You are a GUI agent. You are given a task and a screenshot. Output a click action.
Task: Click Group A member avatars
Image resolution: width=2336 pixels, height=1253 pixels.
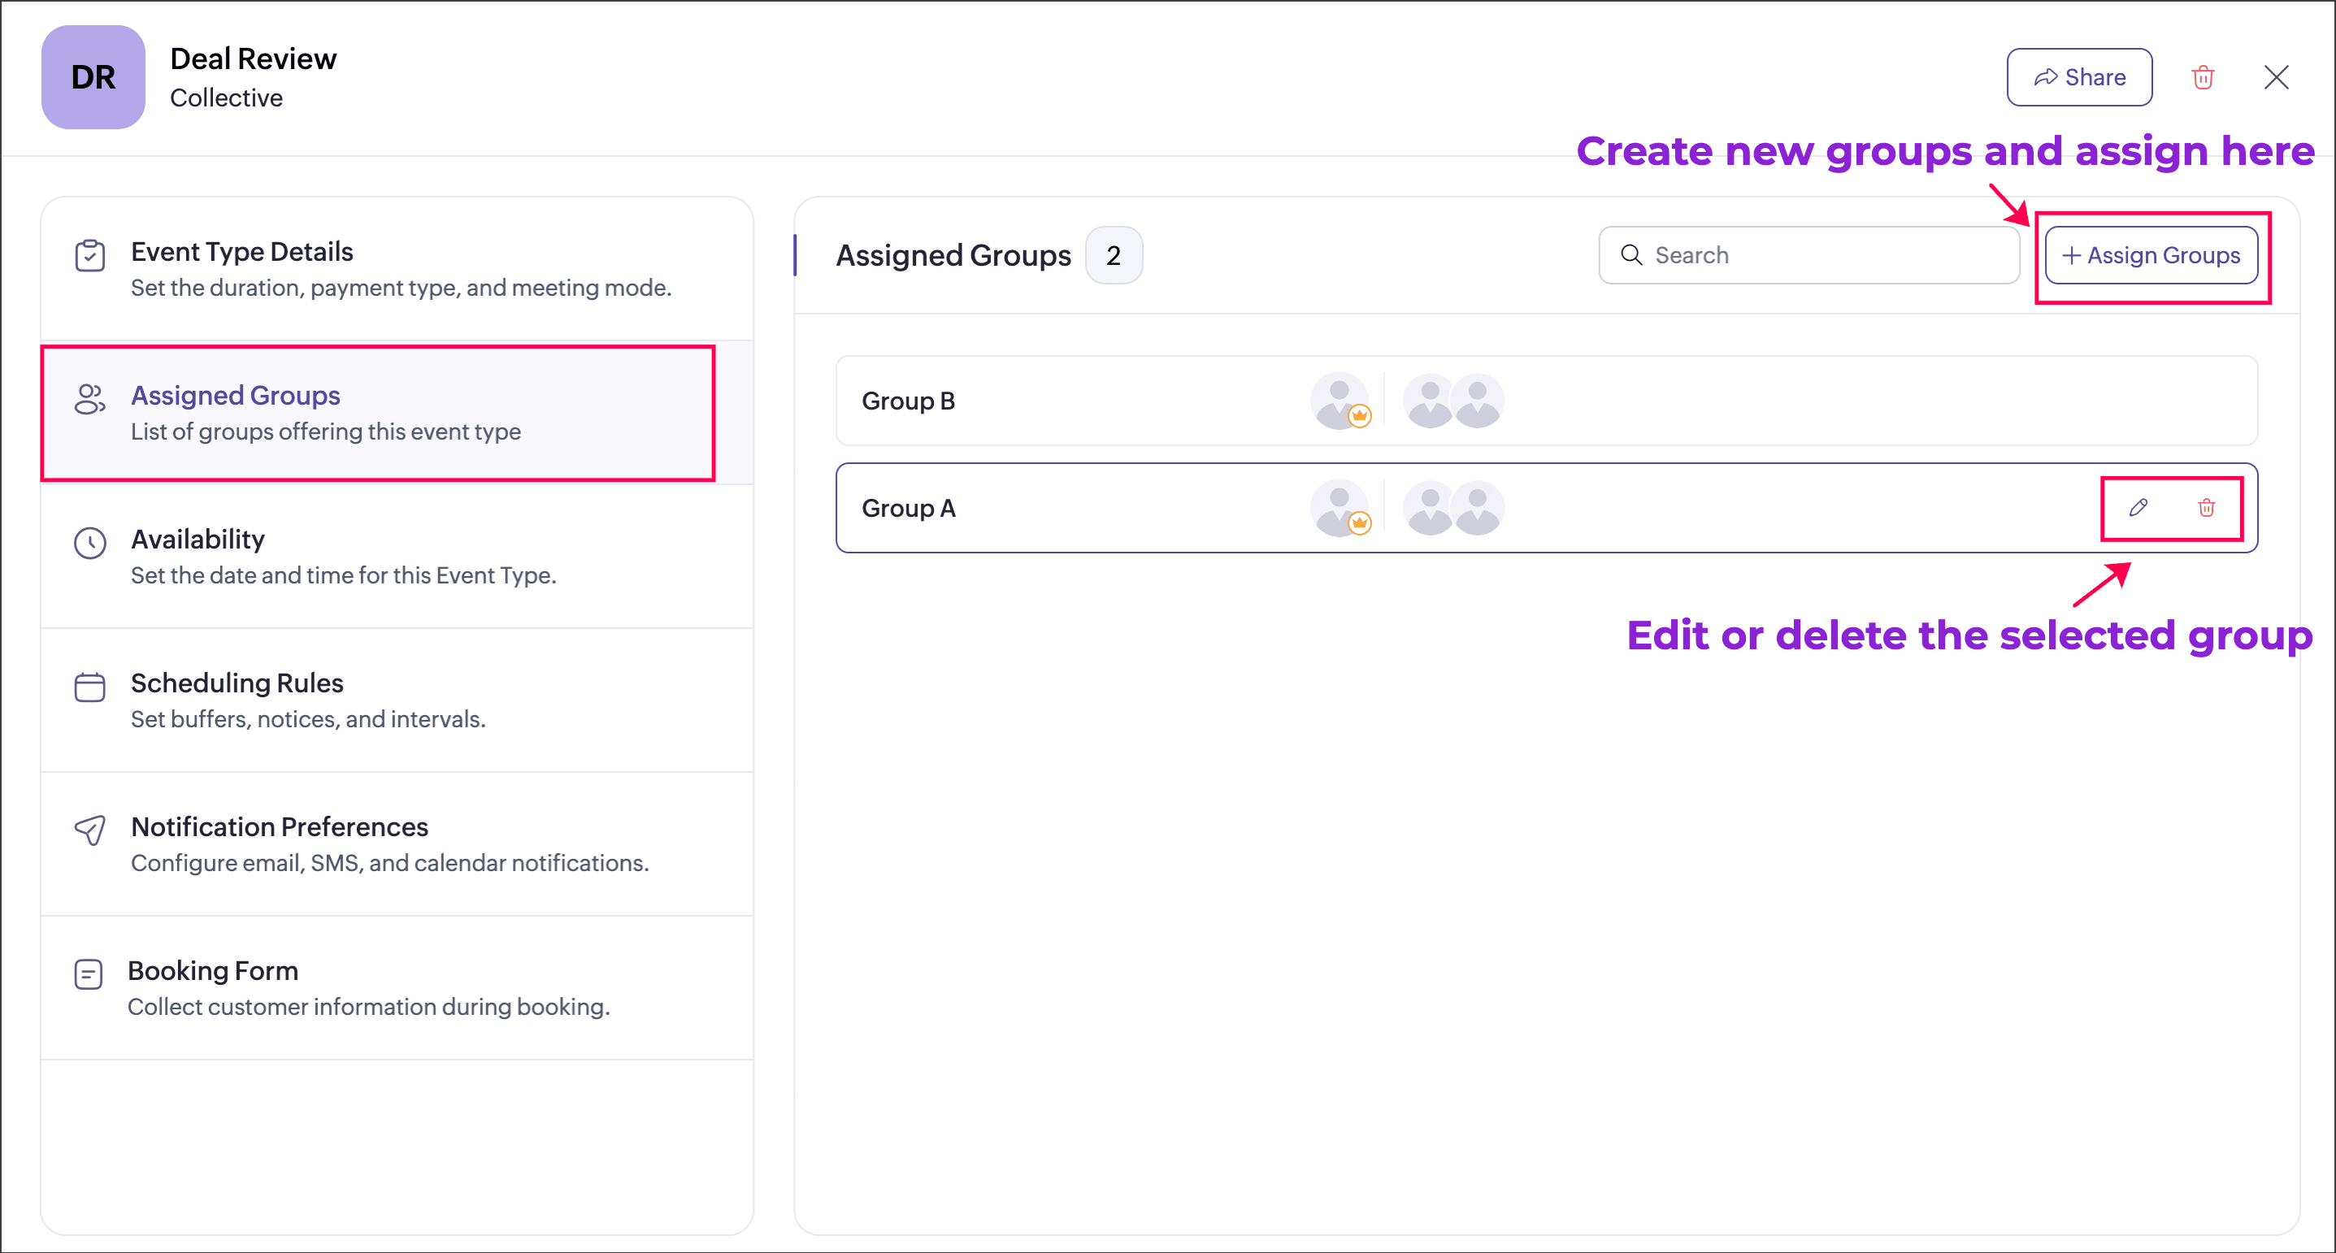point(1452,508)
